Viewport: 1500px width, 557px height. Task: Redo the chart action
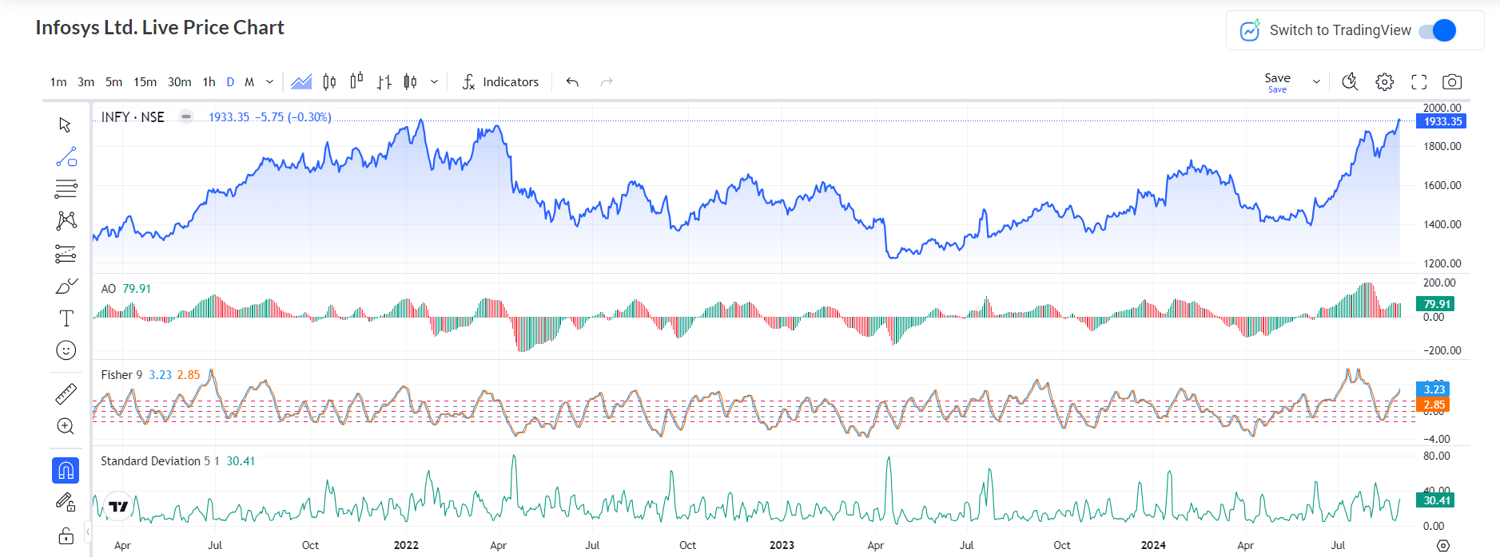click(x=607, y=81)
